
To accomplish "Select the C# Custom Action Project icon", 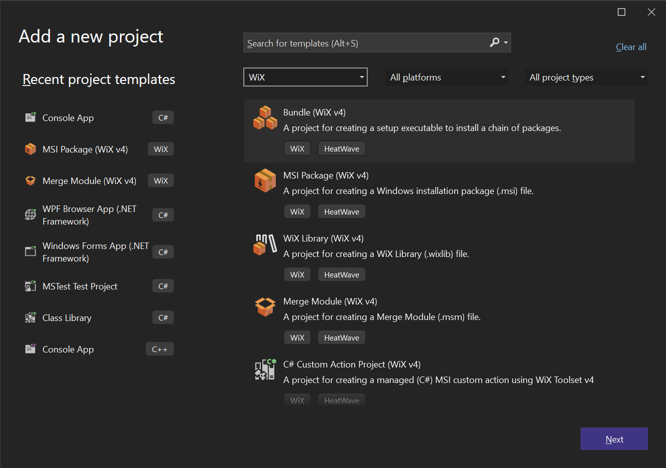I will click(265, 370).
